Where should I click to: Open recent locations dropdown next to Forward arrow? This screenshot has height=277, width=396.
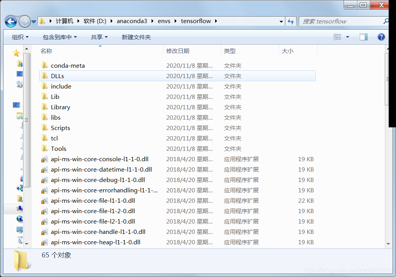(34, 22)
